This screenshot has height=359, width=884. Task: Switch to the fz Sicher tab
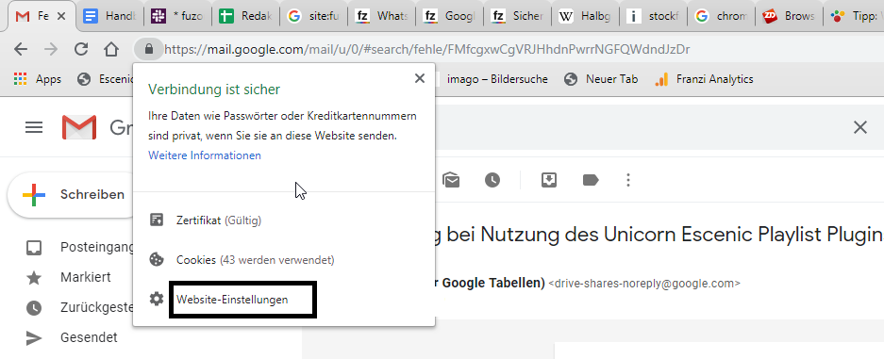click(517, 16)
